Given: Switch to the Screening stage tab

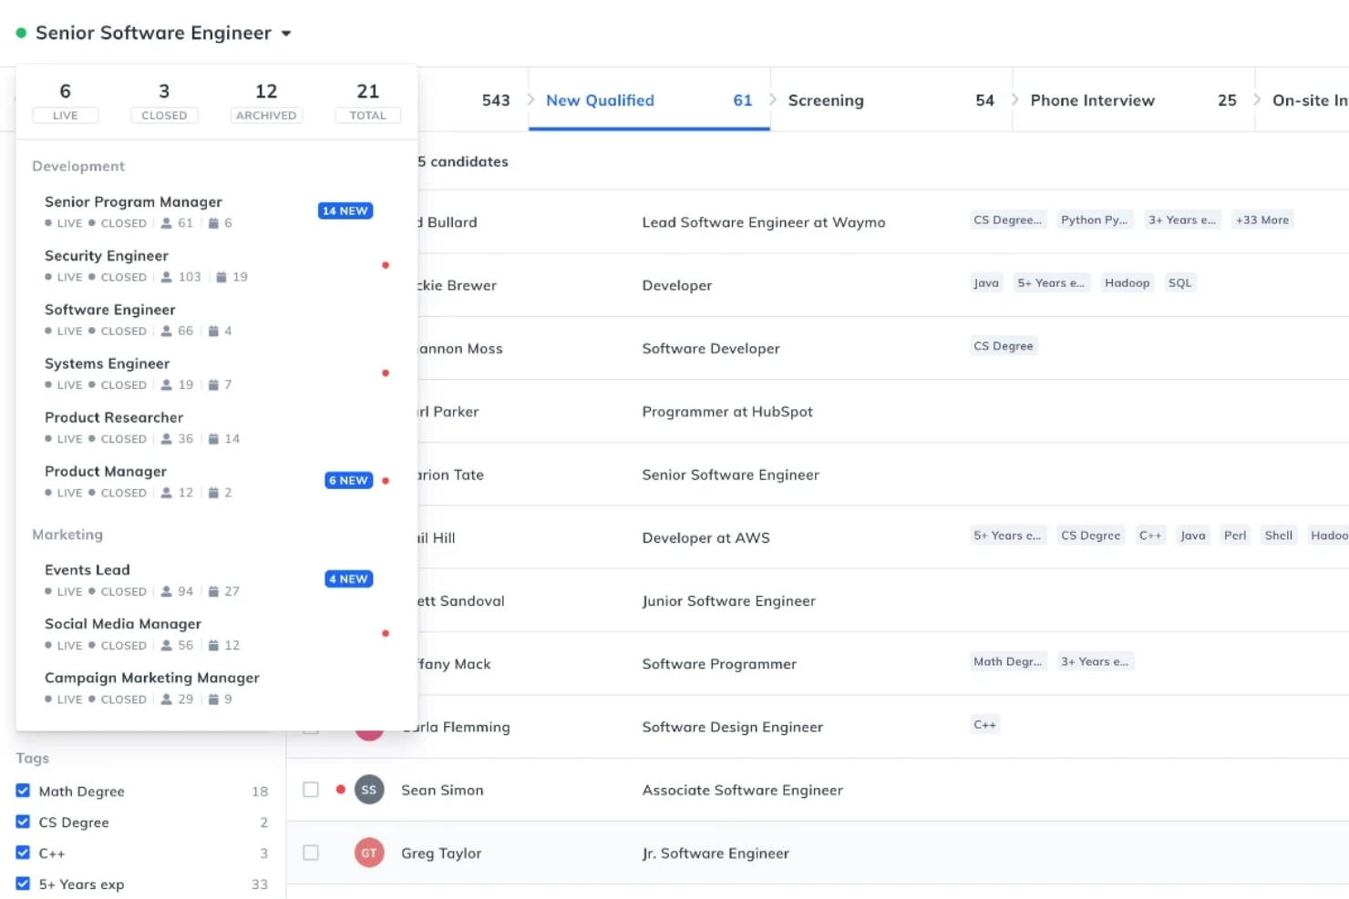Looking at the screenshot, I should tap(825, 100).
